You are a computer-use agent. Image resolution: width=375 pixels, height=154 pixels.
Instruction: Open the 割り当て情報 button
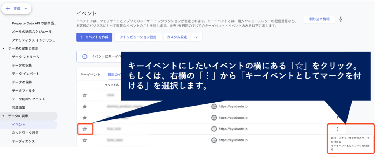pyautogui.click(x=319, y=19)
